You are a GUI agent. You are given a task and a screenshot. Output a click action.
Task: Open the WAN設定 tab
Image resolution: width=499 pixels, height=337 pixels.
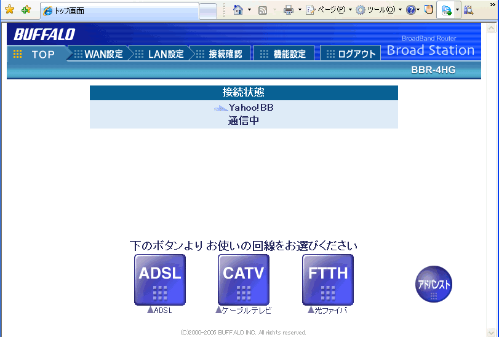98,54
